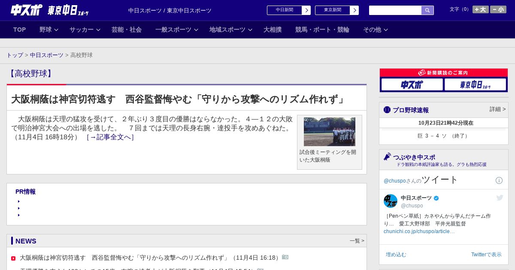Click the 中日スポーツ Twitter avatar
The height and width of the screenshot is (270, 515).
coord(391,201)
